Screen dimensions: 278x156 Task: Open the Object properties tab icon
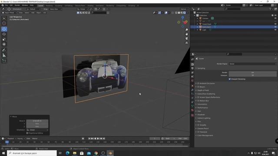point(192,86)
